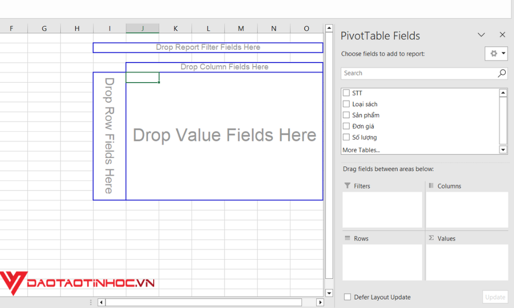Click the field list scroll-down arrow
The height and width of the screenshot is (308, 514).
click(503, 150)
